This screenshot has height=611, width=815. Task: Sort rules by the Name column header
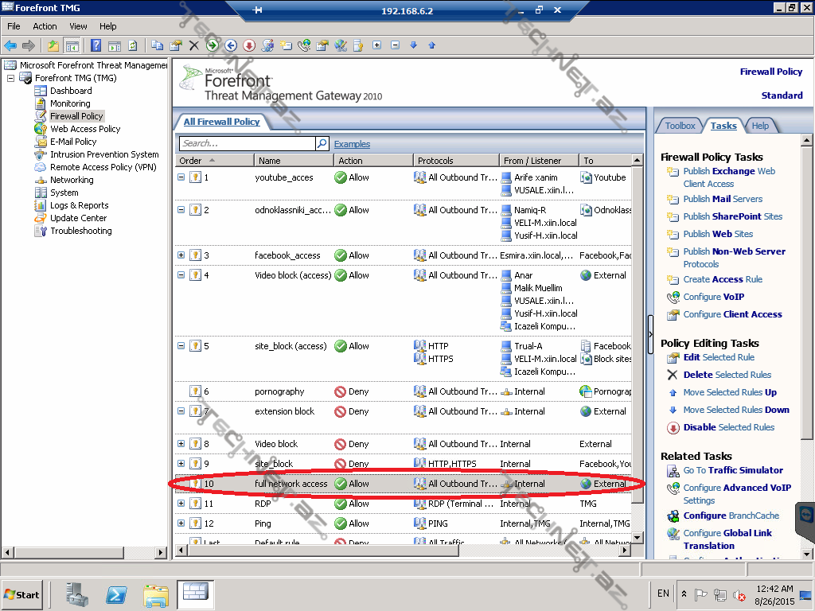pos(293,161)
